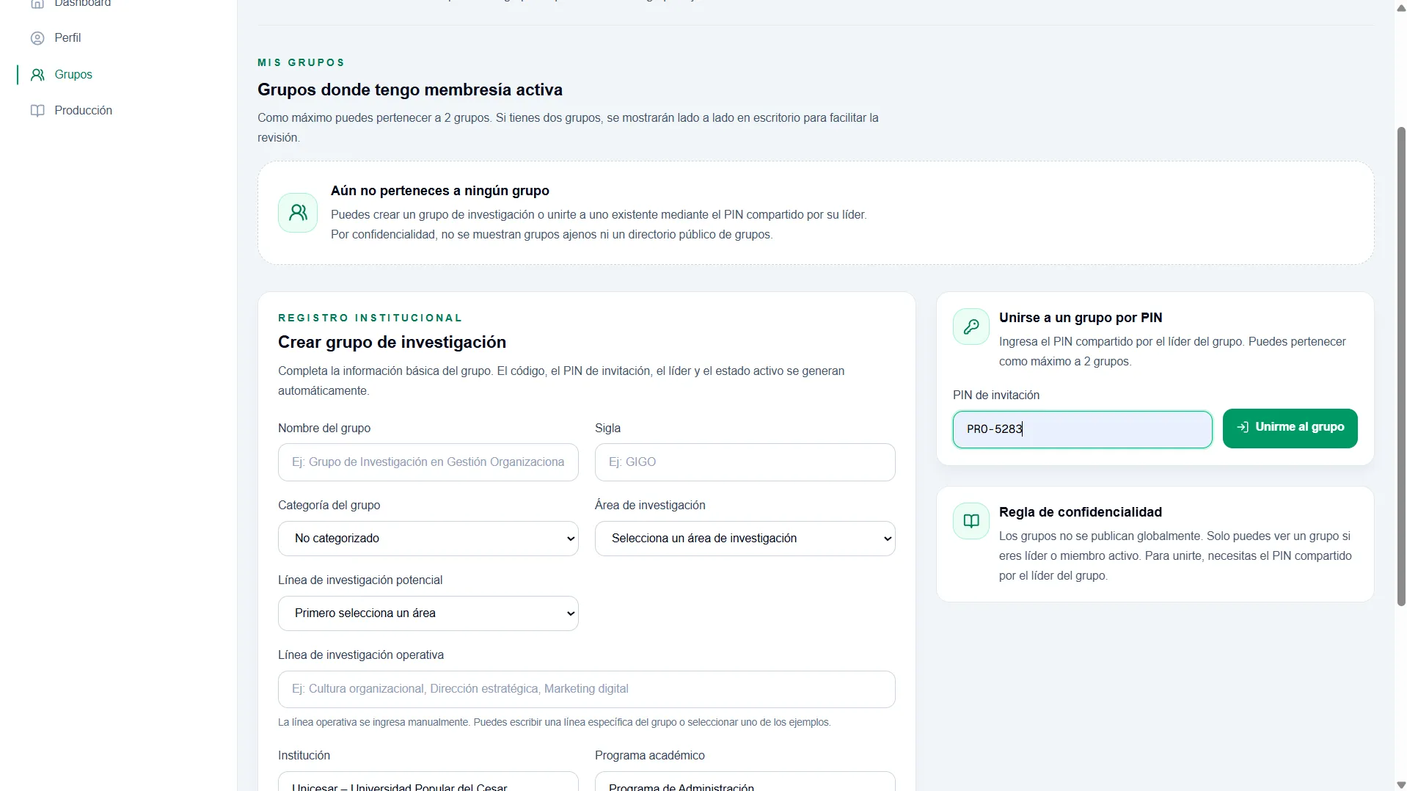This screenshot has width=1407, height=791.
Task: Click the Grupos people icon in sidebar
Action: pos(37,75)
